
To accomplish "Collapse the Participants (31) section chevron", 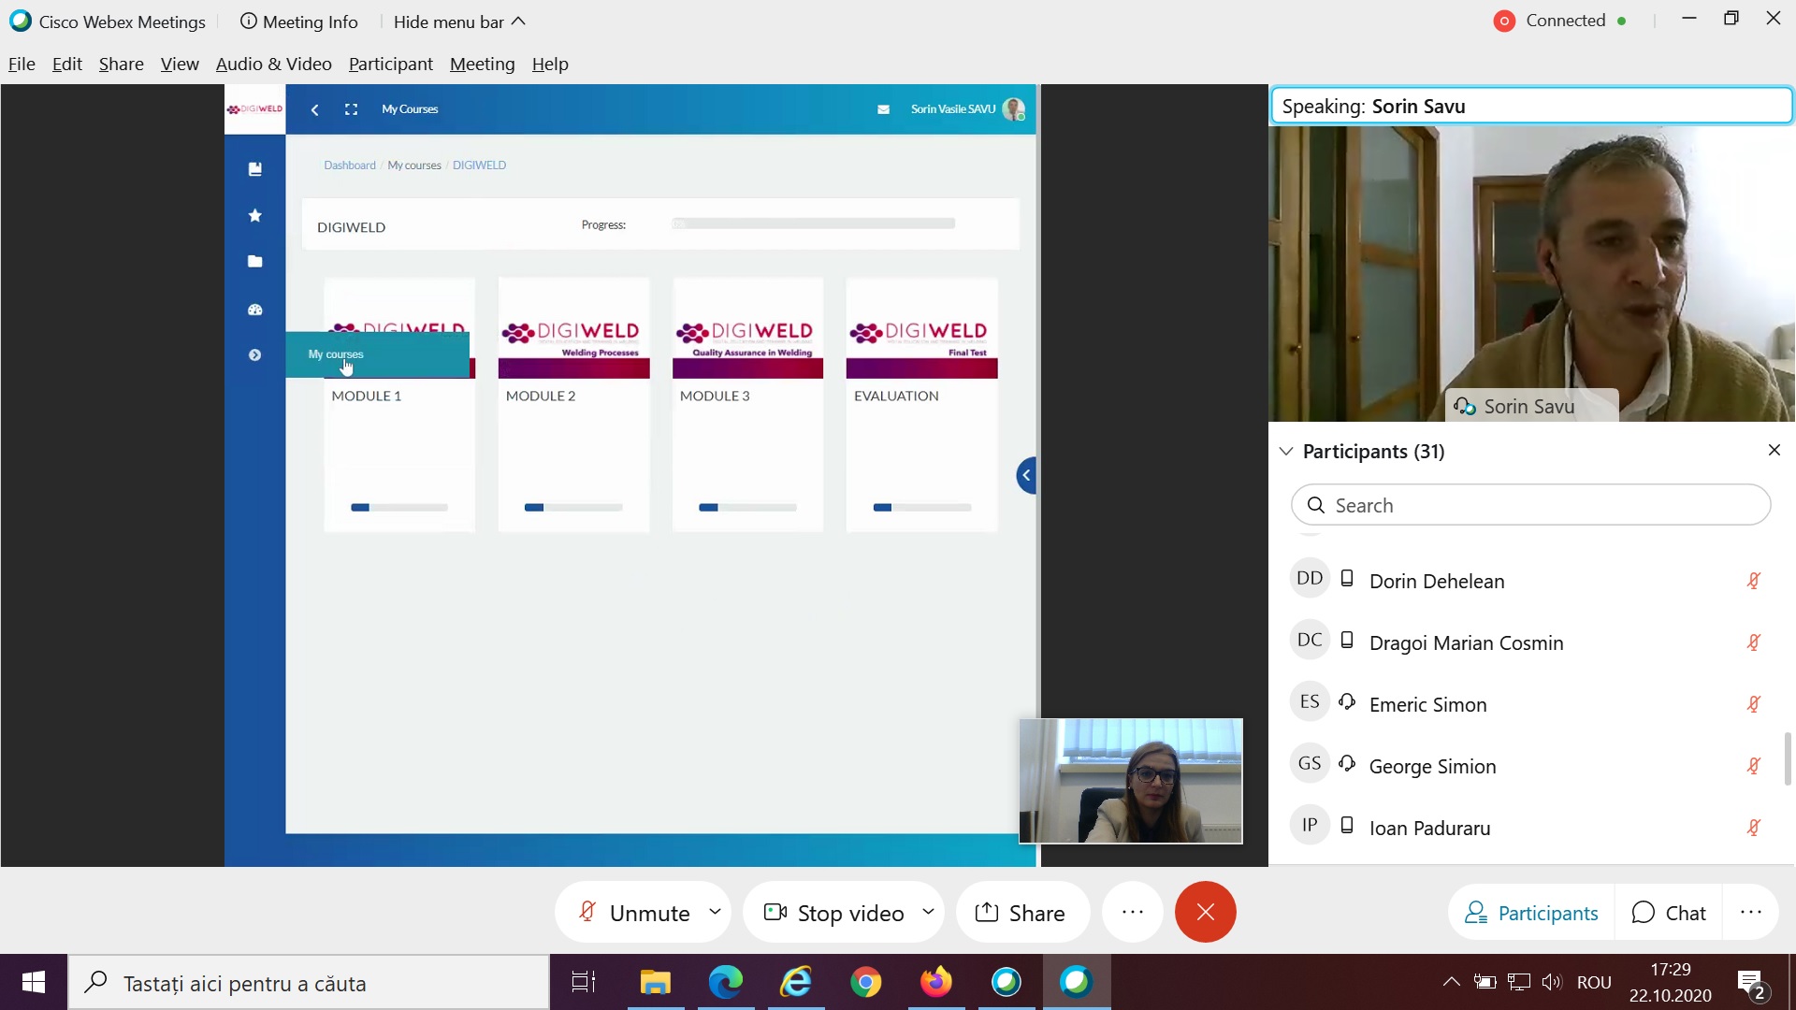I will pyautogui.click(x=1286, y=452).
